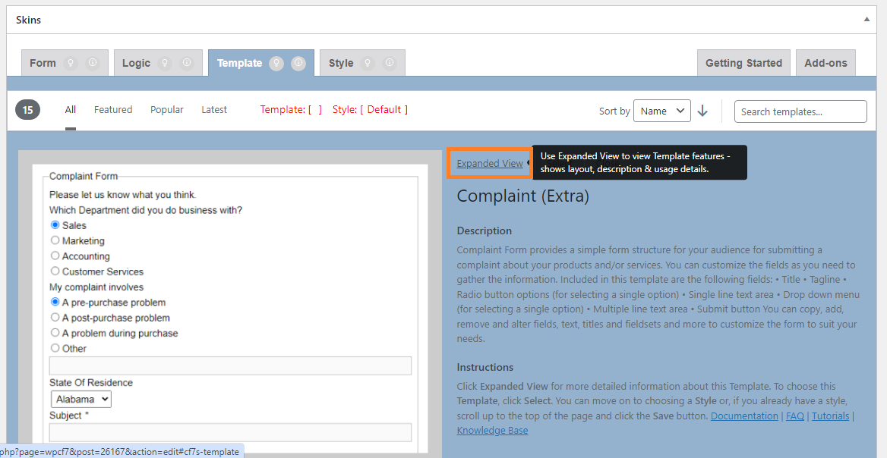Click the info icon on Logic tab
Image resolution: width=887 pixels, height=458 pixels.
187,64
